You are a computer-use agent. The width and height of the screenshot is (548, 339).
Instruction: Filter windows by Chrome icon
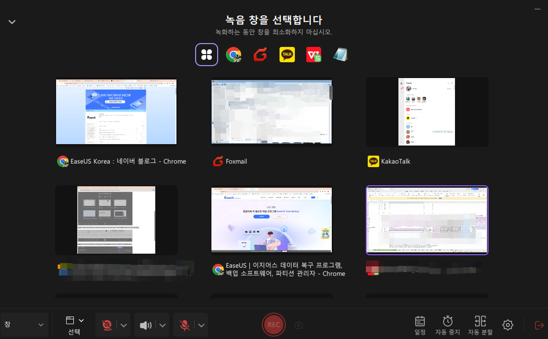233,55
